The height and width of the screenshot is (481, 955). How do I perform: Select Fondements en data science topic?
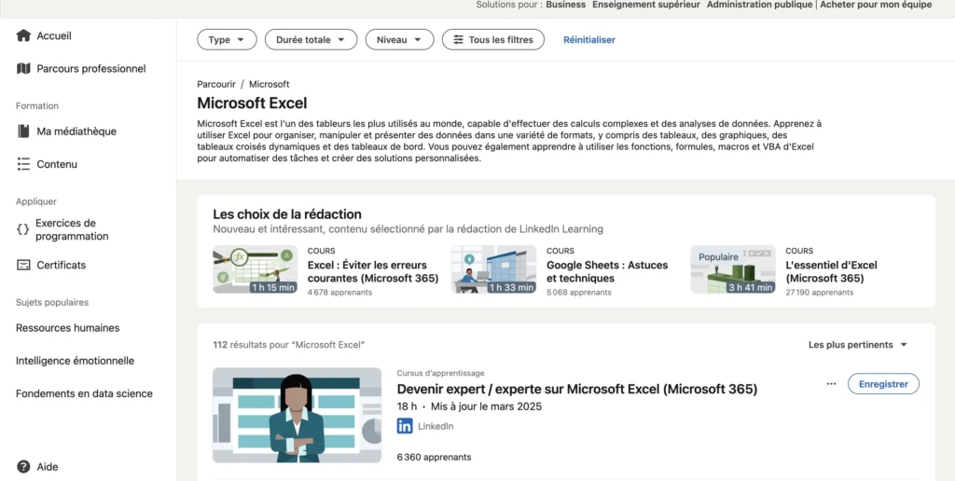(x=84, y=393)
